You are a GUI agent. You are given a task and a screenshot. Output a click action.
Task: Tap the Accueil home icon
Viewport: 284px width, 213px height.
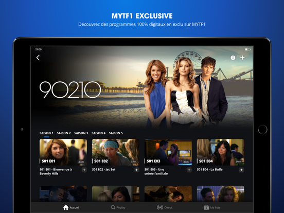tap(66, 207)
